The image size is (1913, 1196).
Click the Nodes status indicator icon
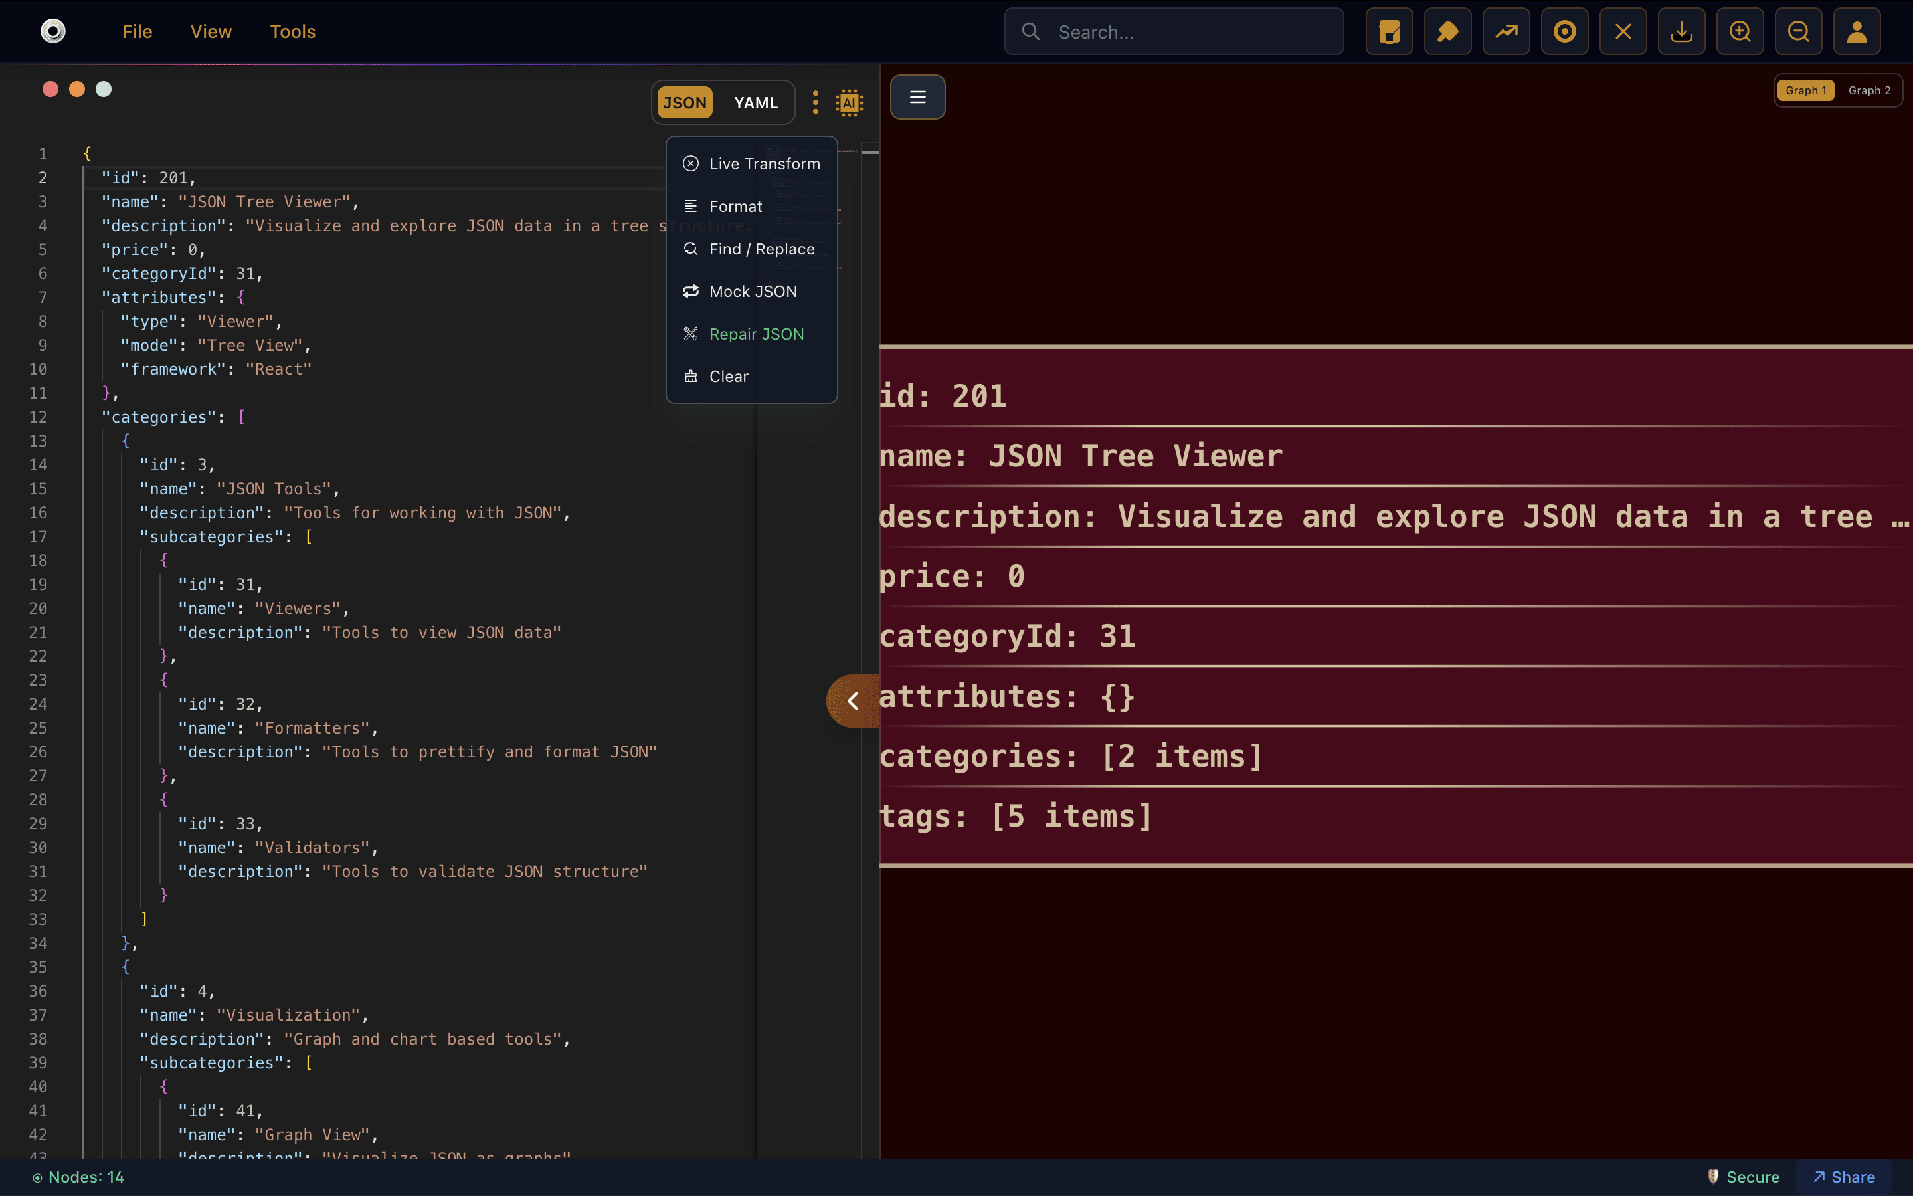(x=37, y=1177)
